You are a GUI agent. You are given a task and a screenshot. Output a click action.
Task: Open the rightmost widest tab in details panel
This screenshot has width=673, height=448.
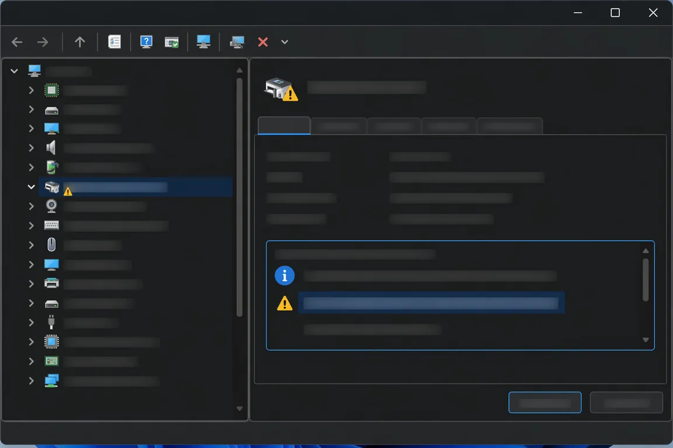510,126
